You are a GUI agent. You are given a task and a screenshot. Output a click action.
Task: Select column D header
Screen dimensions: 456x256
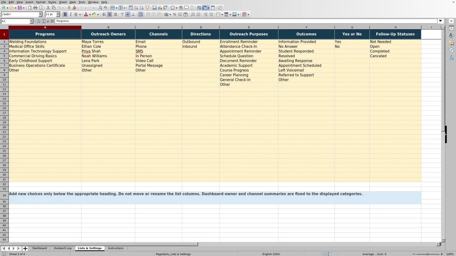point(201,27)
